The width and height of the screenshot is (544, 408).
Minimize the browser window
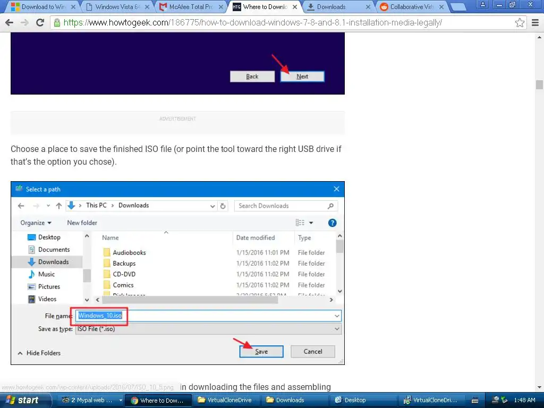tap(499, 4)
